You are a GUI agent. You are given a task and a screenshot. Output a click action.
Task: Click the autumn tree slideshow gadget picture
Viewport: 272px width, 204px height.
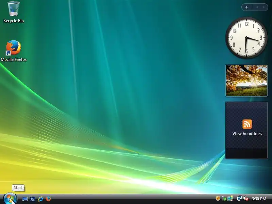point(246,81)
